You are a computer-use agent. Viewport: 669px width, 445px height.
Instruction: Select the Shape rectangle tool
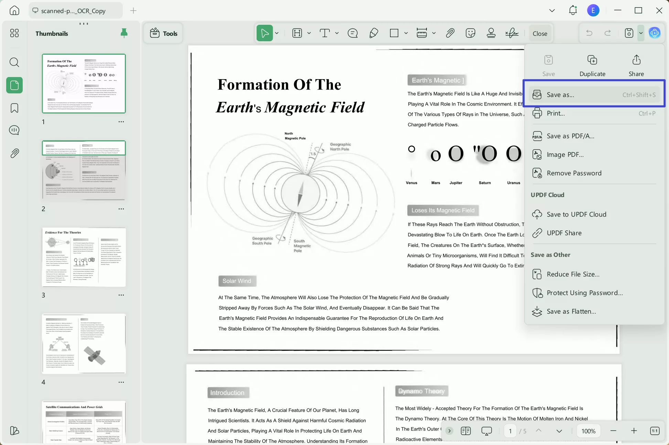pos(394,33)
